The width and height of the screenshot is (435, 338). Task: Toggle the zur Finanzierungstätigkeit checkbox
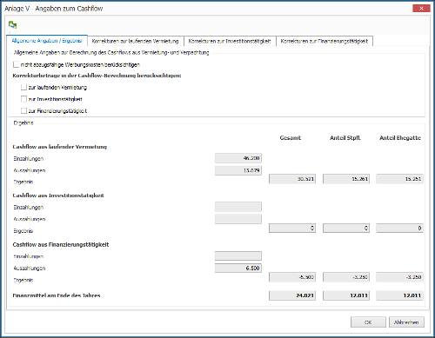click(23, 110)
